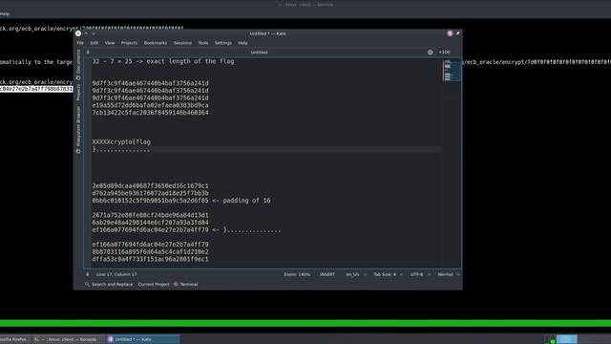Open the Search and Replace panel
Screen dimensions: 611x344
109,285
